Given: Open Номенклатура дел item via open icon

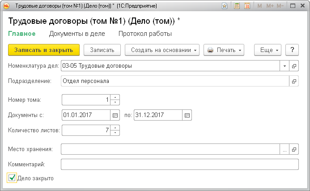Looking at the screenshot, I should pos(294,66).
